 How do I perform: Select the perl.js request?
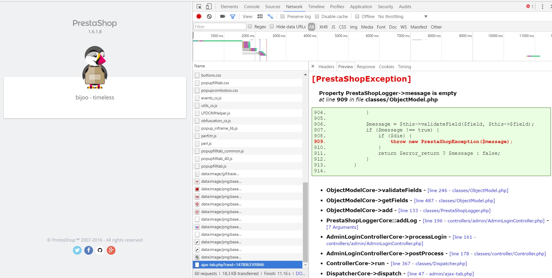click(248, 143)
